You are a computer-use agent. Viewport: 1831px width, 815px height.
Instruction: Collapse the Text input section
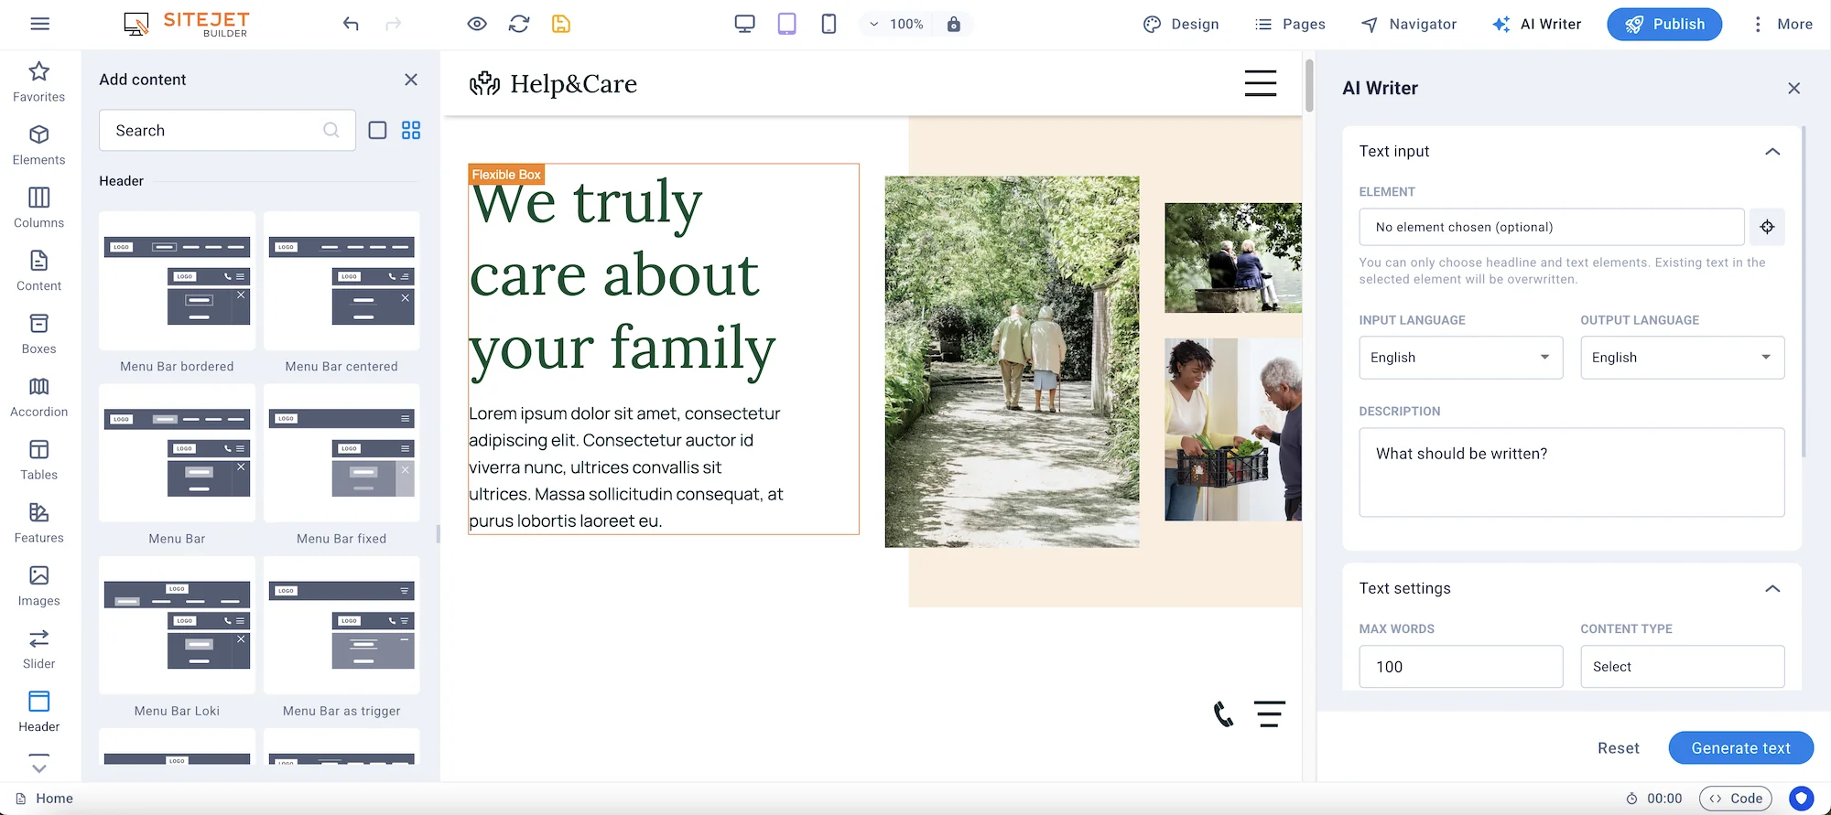coord(1772,152)
